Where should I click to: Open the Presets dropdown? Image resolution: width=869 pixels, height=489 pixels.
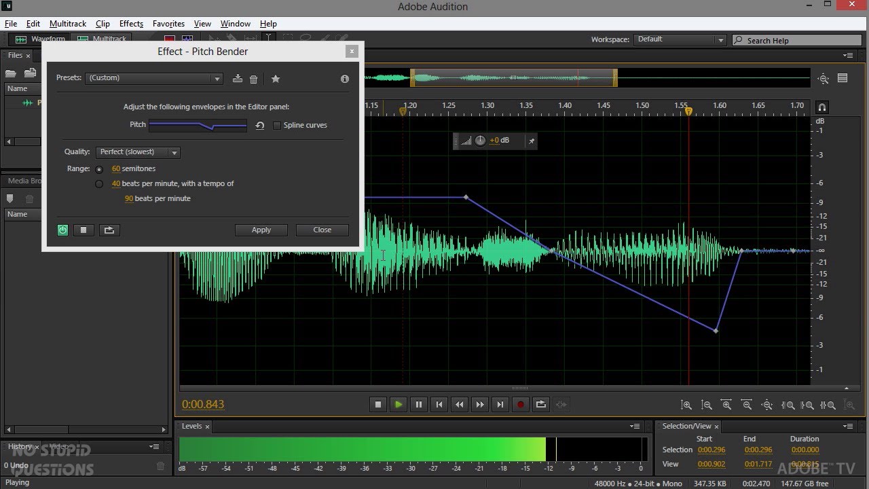pos(154,78)
